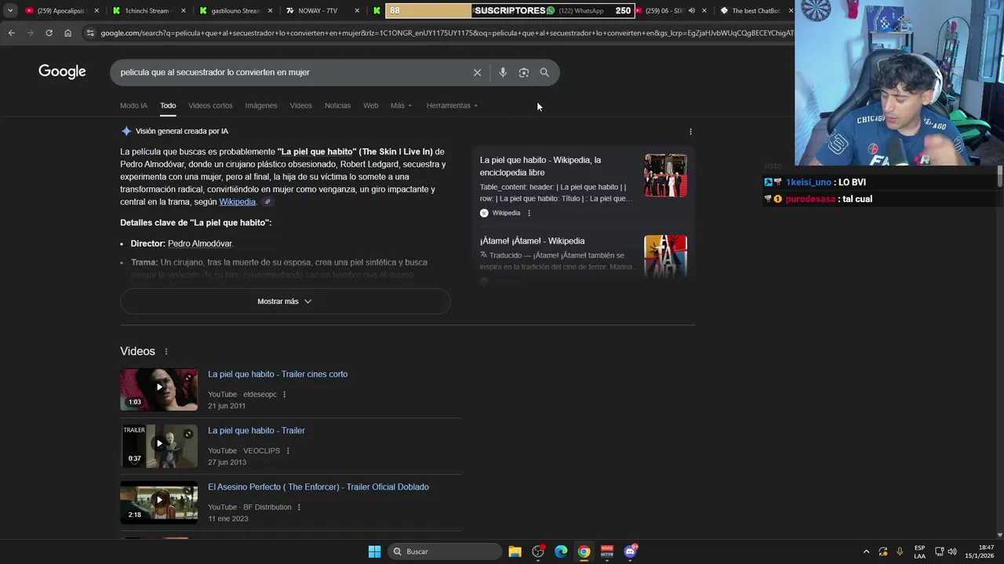This screenshot has height=564, width=1004.
Task: Switch to Noticias tab
Action: tap(337, 106)
